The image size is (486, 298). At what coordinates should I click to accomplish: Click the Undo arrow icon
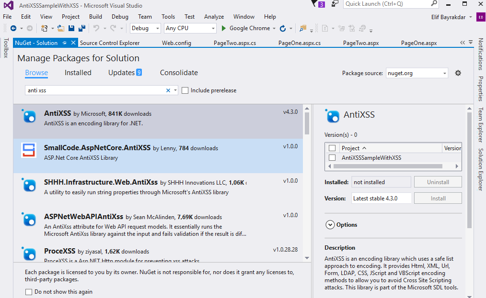click(96, 28)
